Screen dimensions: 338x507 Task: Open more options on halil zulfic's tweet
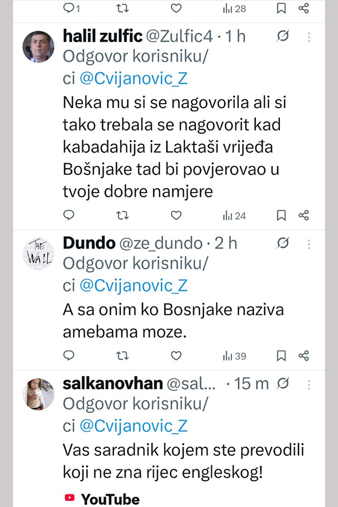click(309, 37)
